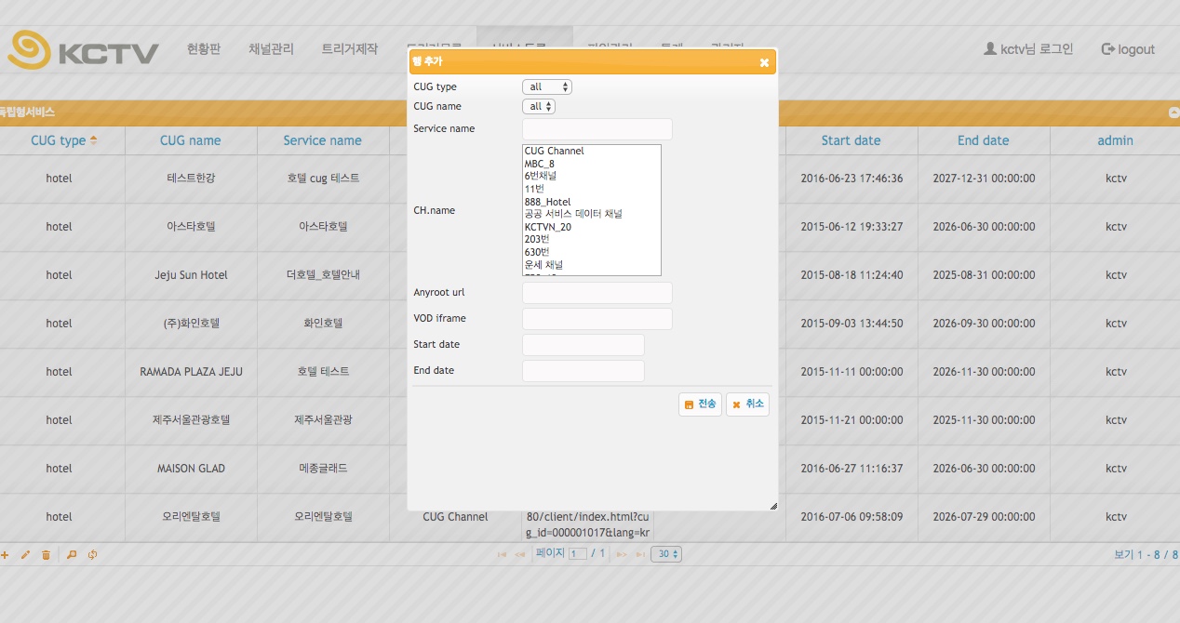
Task: Submit the form with 전송 button
Action: pyautogui.click(x=700, y=404)
